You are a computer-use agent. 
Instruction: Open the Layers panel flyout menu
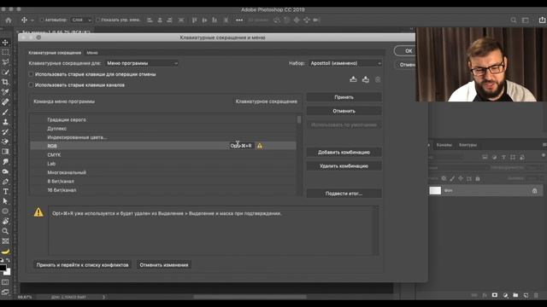coord(544,145)
